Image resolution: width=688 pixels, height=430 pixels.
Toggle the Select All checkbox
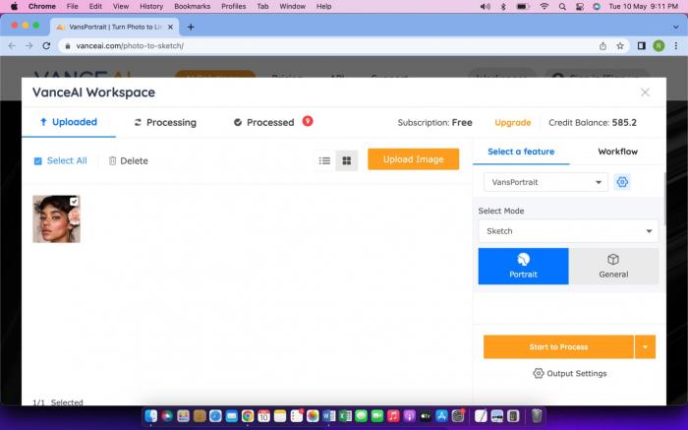[37, 161]
